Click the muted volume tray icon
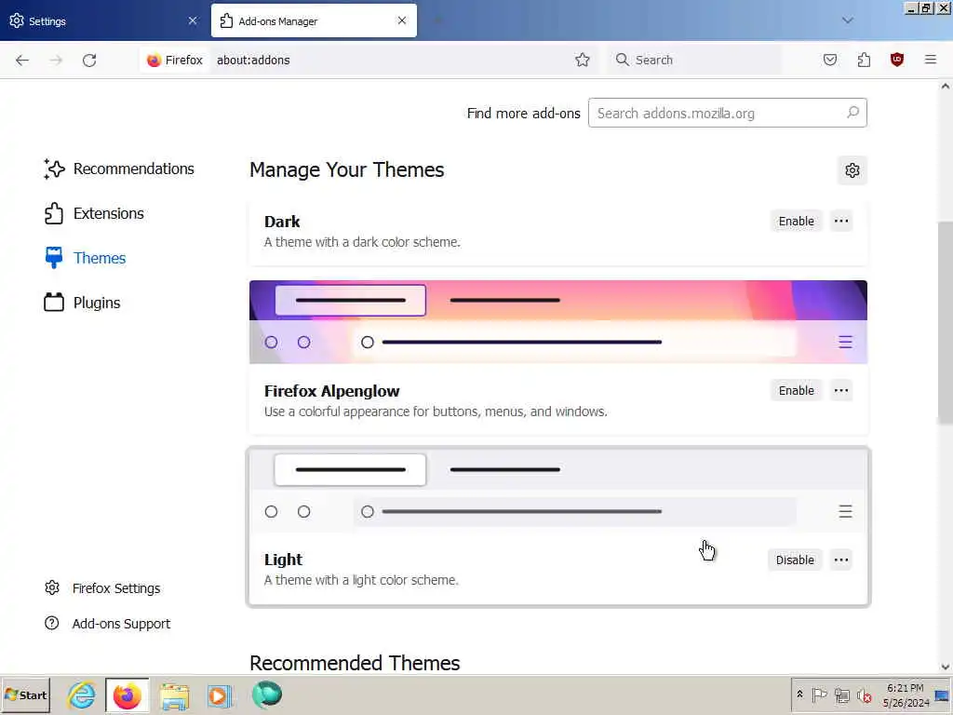The height and width of the screenshot is (715, 953). point(864,695)
